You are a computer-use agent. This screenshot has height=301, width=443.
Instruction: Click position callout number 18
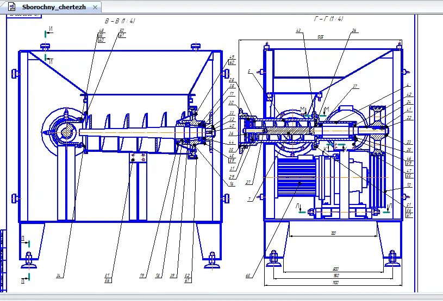(158, 276)
